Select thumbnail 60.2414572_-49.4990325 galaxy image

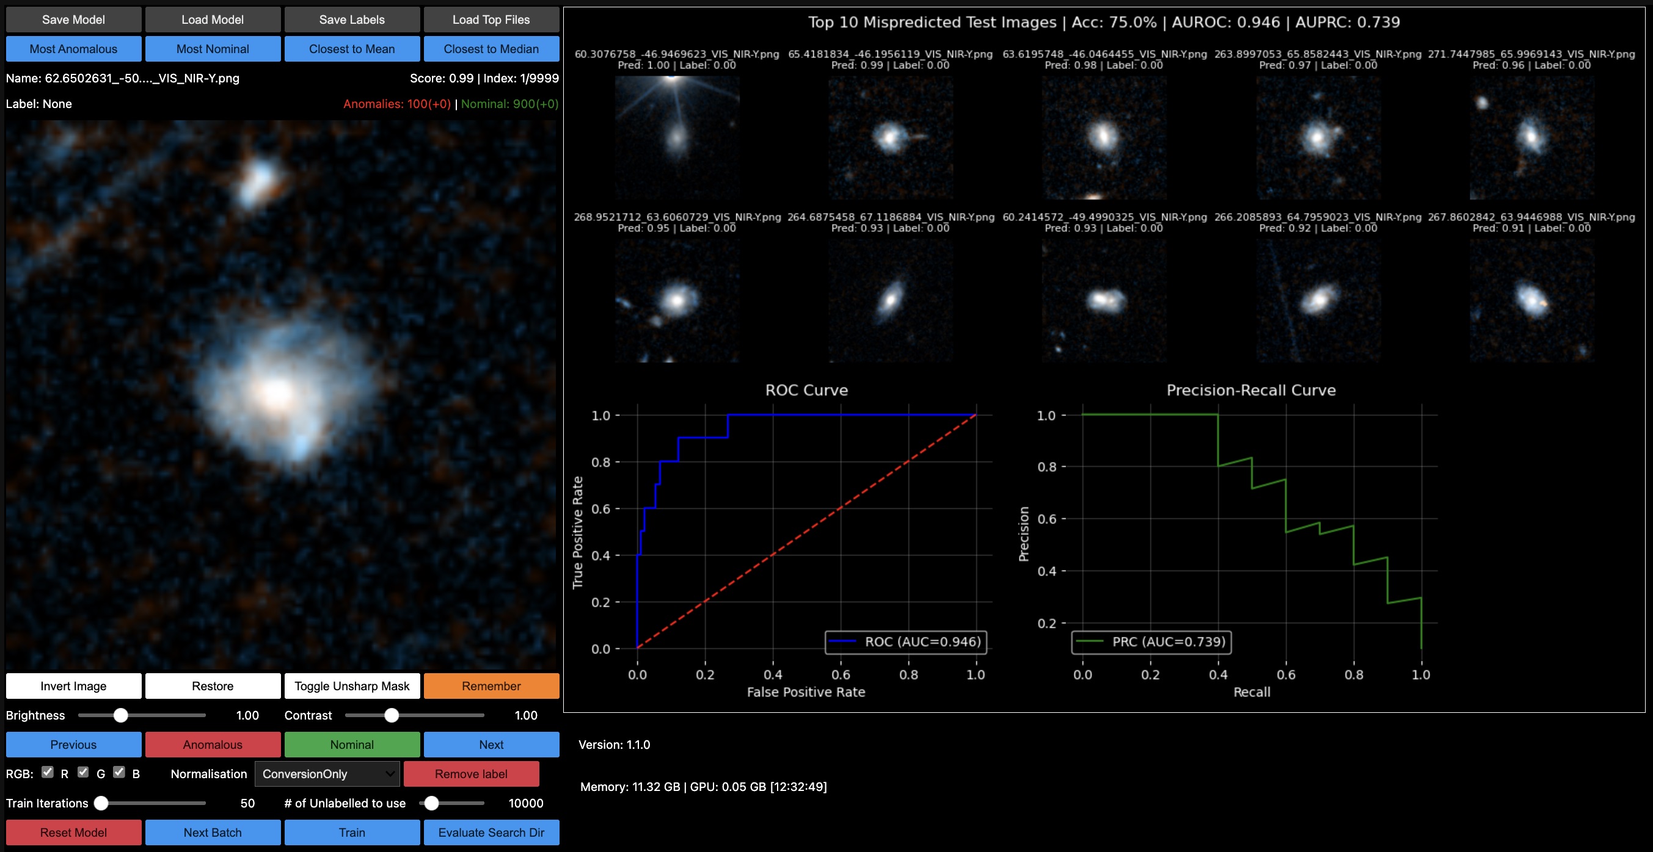click(1104, 300)
